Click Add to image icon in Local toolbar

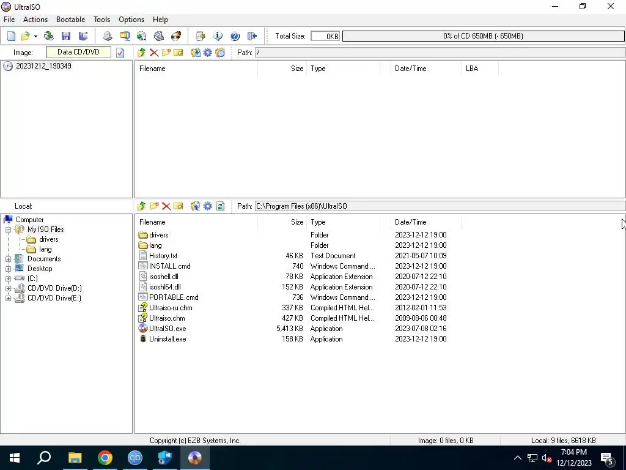coord(195,206)
